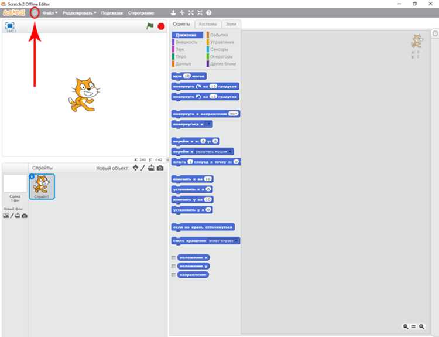
Task: Open the Файл menu dropdown
Action: [50, 13]
